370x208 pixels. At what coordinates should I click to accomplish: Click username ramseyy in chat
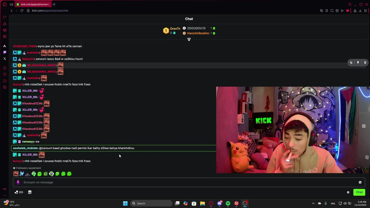28,142
